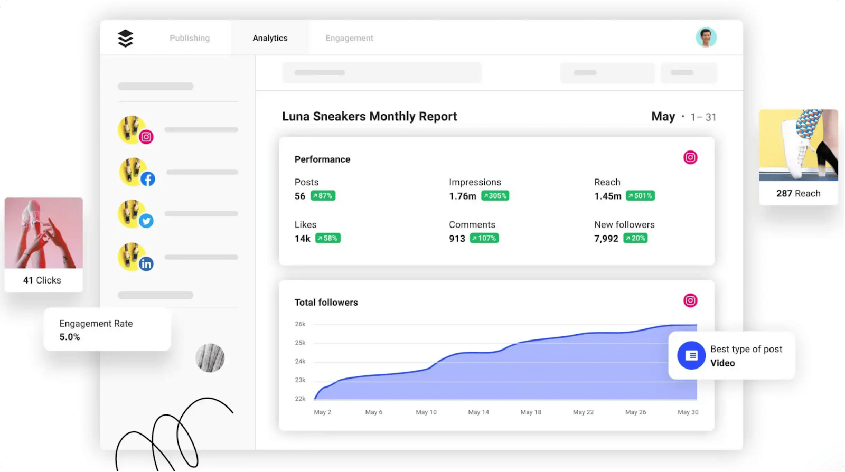The image size is (845, 472).
Task: Click the Impressions 305% growth badge
Action: click(495, 196)
